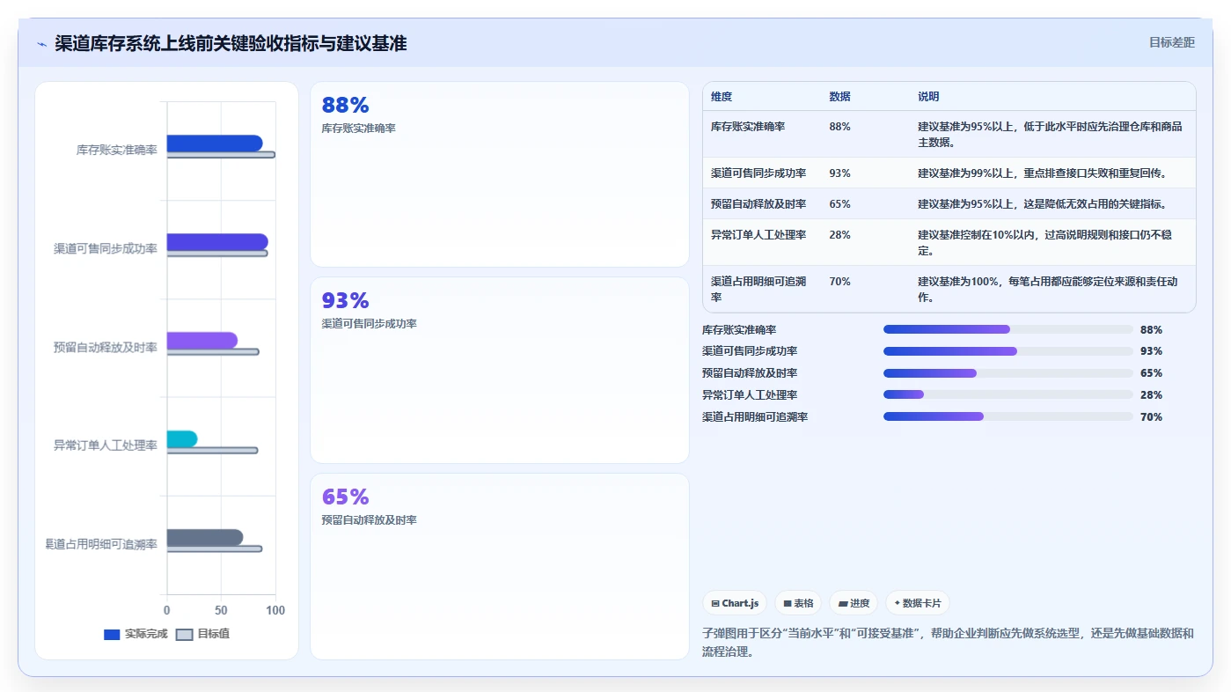1231x692 pixels.
Task: Click the 预留自动释放及时率 purple chart bar
Action: (x=202, y=341)
